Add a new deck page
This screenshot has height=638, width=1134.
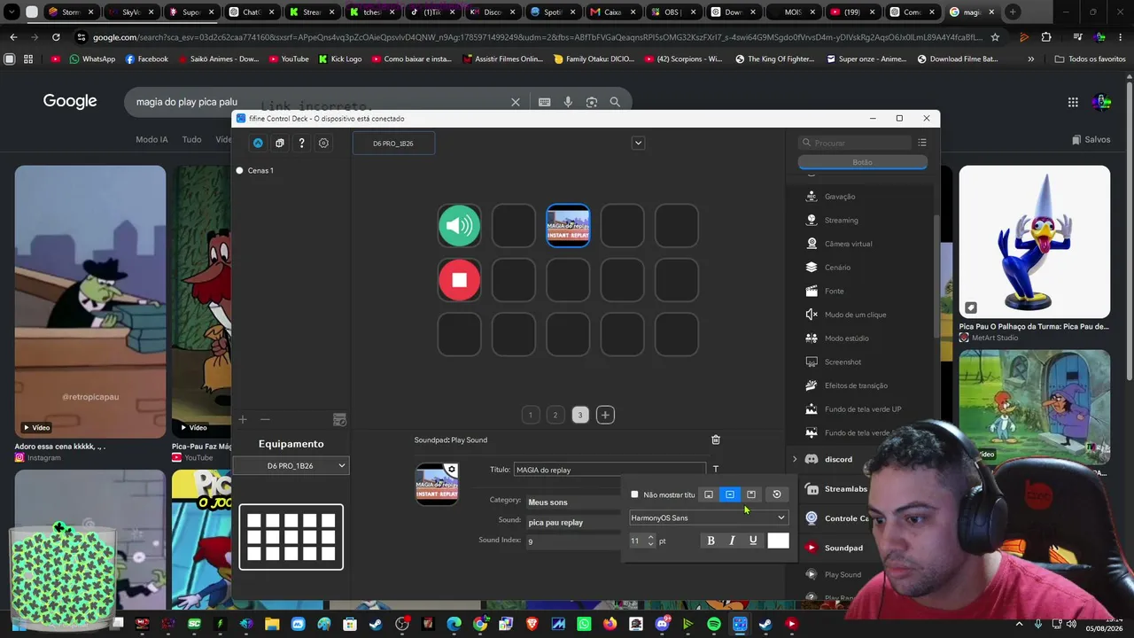pos(605,415)
